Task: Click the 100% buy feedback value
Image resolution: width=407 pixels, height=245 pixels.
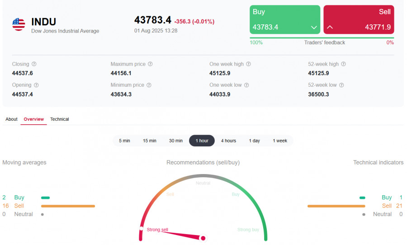Action: coord(256,42)
